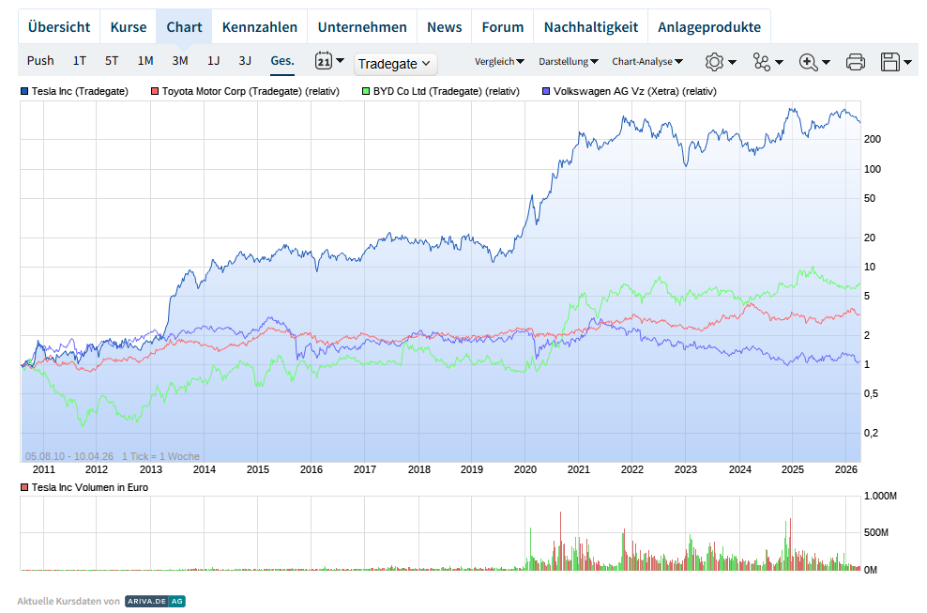Screen dimensions: 927x613
Task: Open the Chart-Analyse dropdown menu
Action: 647,62
